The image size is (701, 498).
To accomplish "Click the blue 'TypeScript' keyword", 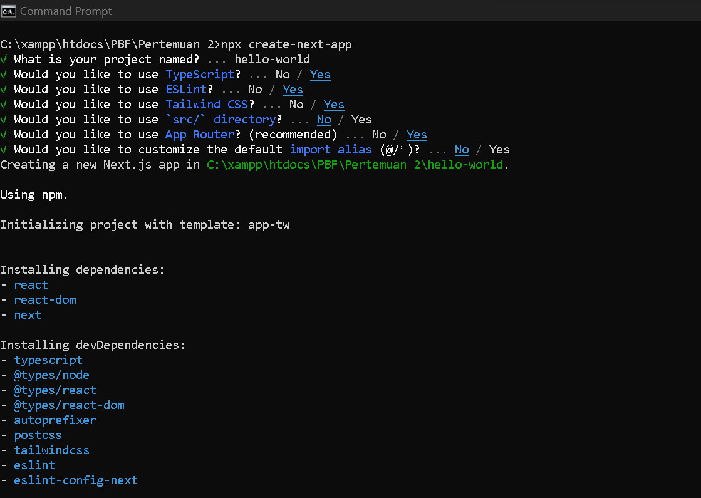I will click(200, 75).
